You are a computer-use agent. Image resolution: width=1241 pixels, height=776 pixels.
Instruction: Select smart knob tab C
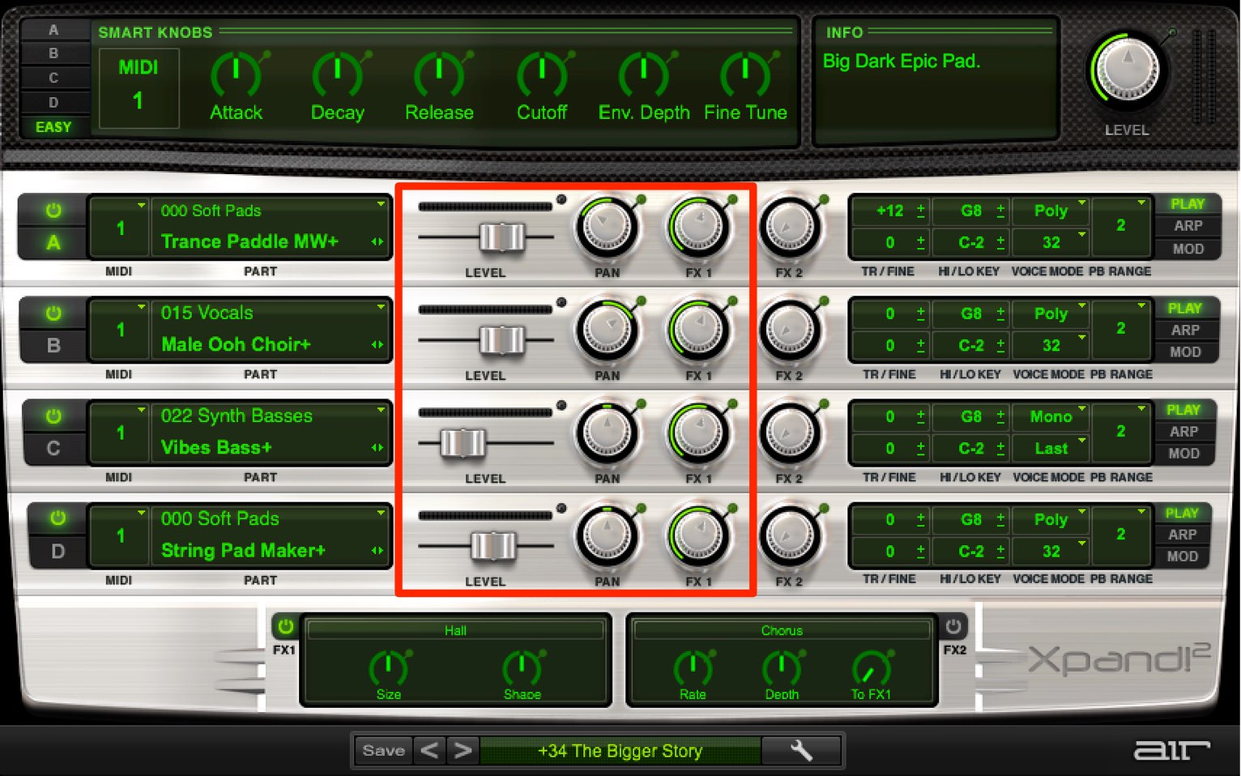(53, 78)
